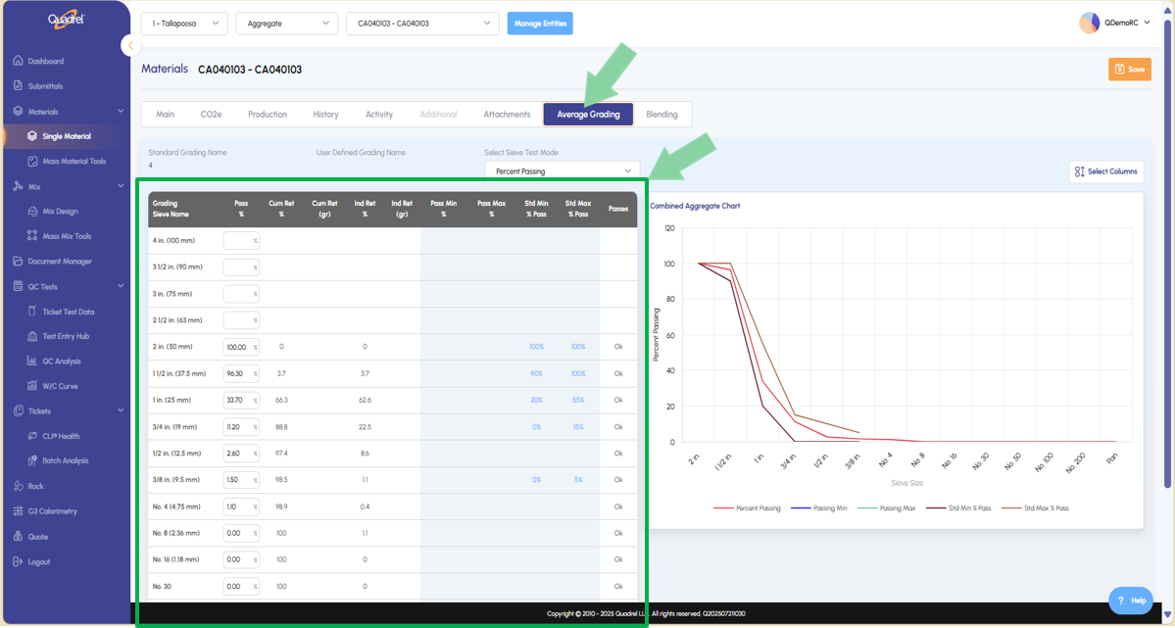Click the Manage Entities button
This screenshot has height=628, width=1175.
pyautogui.click(x=540, y=24)
